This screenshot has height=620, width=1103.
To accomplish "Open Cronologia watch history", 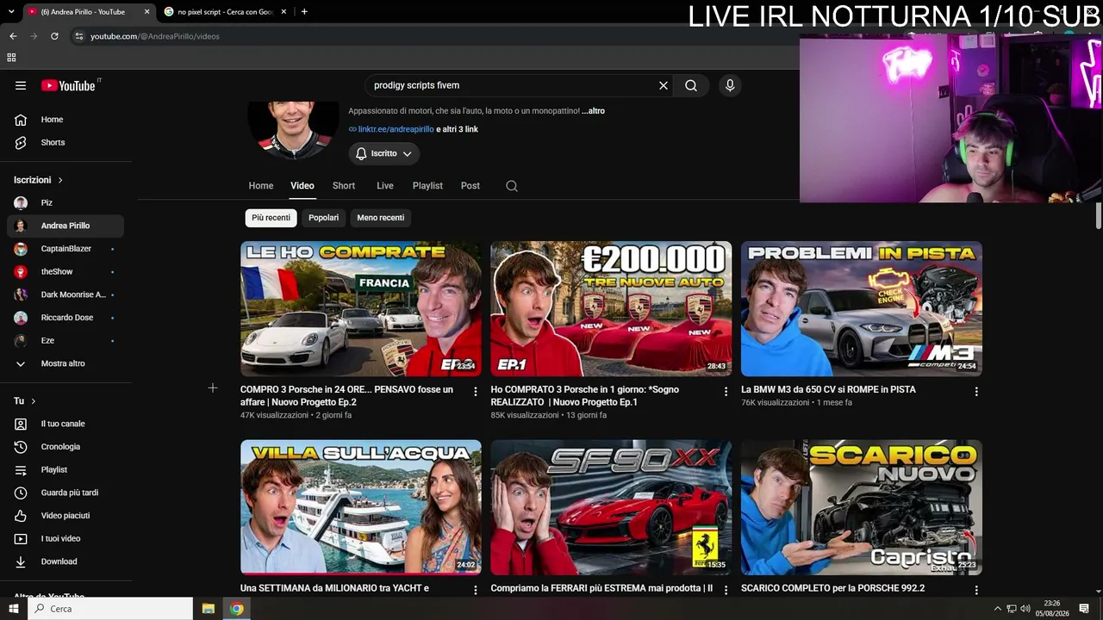I will coord(65,447).
